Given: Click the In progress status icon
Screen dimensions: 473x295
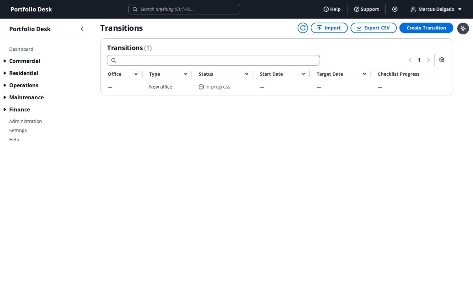Looking at the screenshot, I should tap(201, 87).
